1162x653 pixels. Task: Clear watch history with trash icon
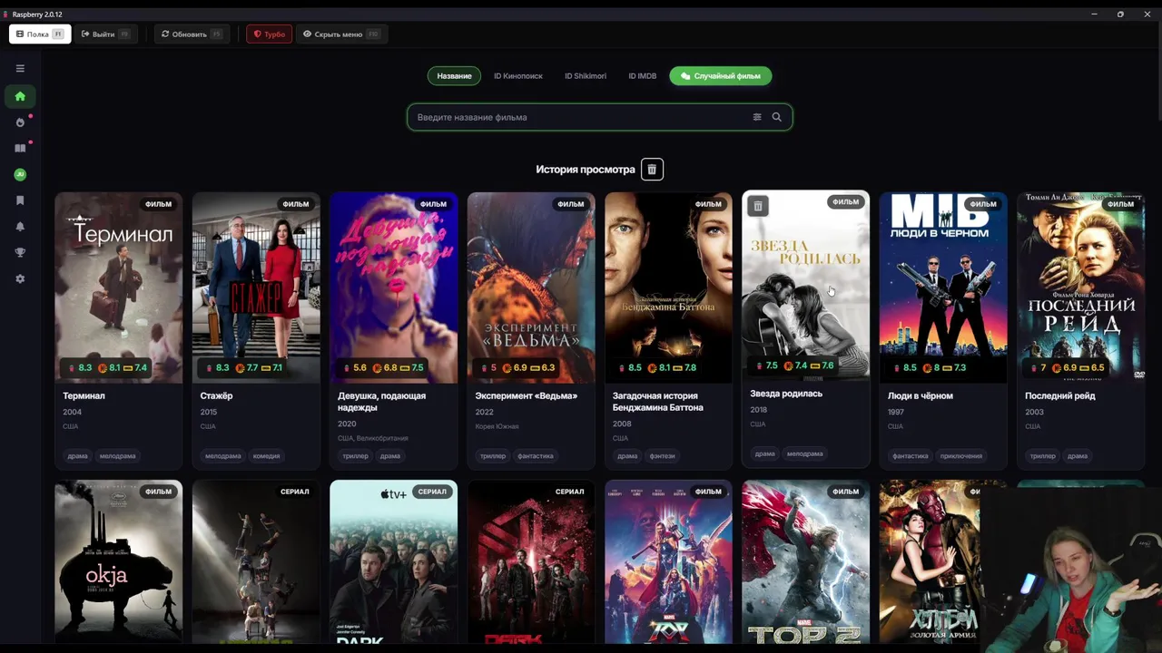[652, 170]
